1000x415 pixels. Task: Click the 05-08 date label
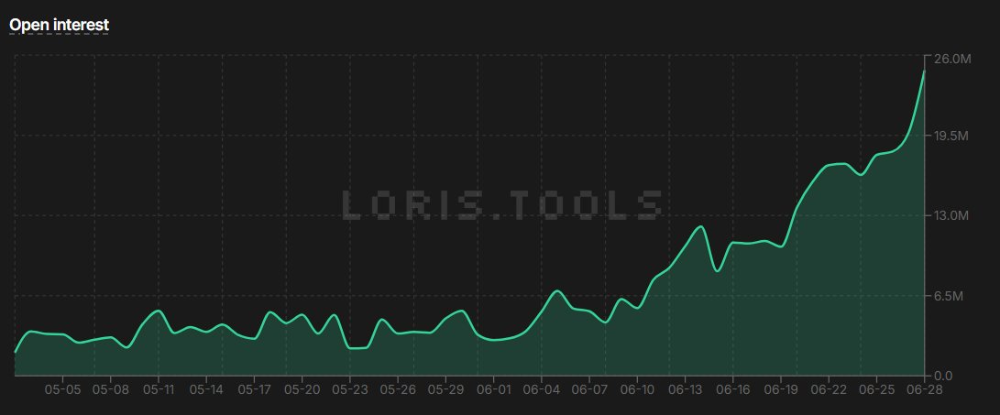(x=110, y=388)
